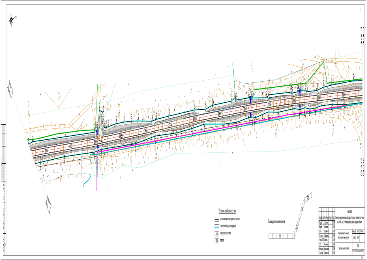Click the turning point legend symbol
This screenshot has height=260, width=367.
click(217, 234)
